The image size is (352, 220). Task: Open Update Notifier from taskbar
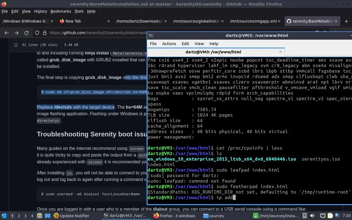[x=71, y=216]
